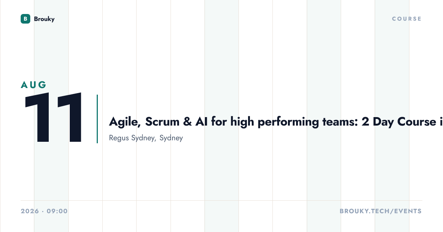Viewport: 443px width, 232px height.
Task: Click the Sydney city name after the comma
Action: 171,138
